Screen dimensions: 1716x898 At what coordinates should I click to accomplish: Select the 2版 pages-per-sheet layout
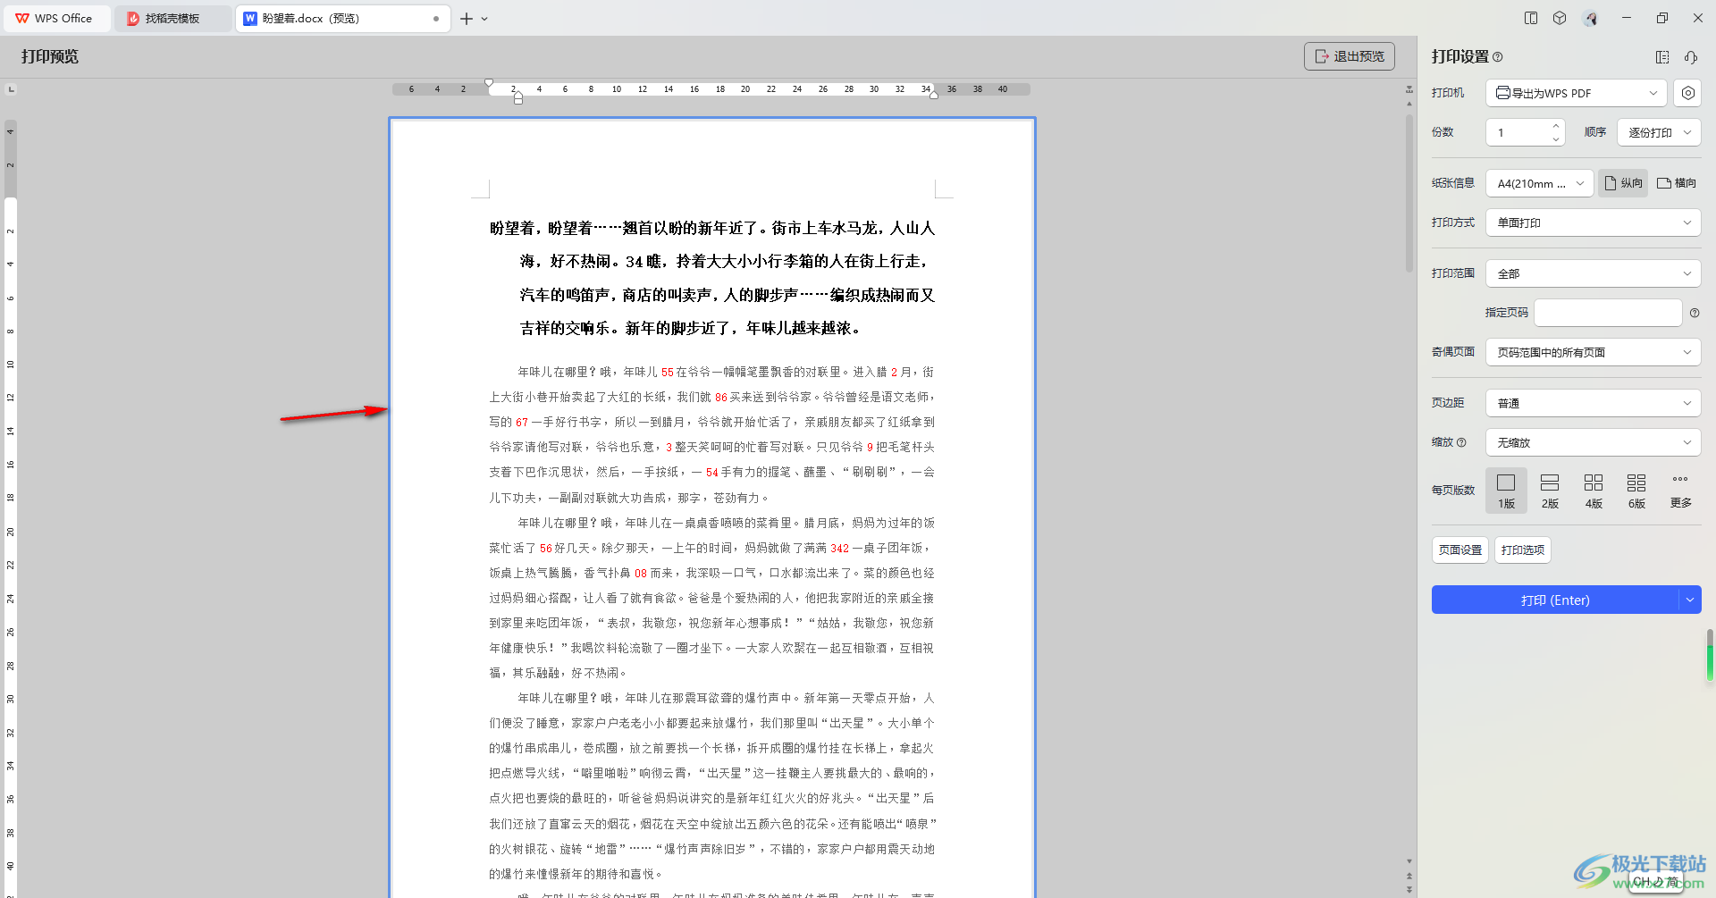tap(1550, 491)
